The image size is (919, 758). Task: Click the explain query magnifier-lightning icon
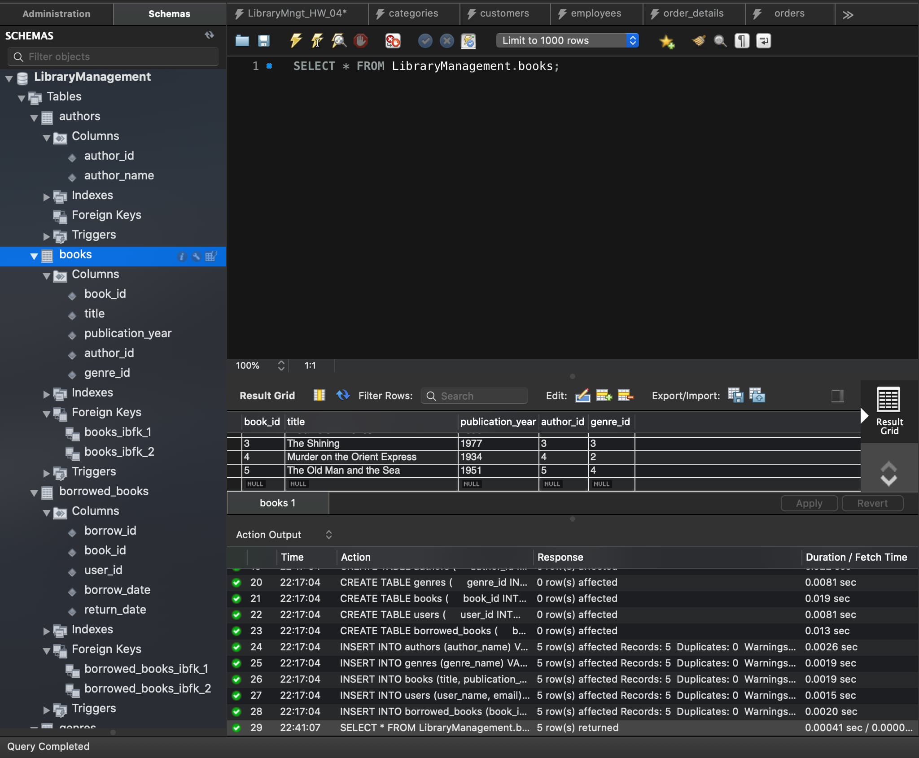[339, 41]
